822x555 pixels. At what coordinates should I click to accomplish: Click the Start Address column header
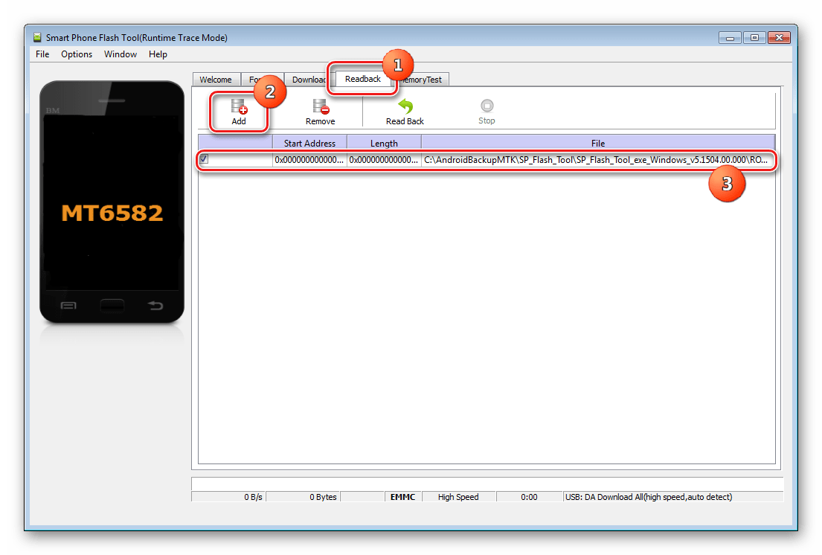coord(309,143)
